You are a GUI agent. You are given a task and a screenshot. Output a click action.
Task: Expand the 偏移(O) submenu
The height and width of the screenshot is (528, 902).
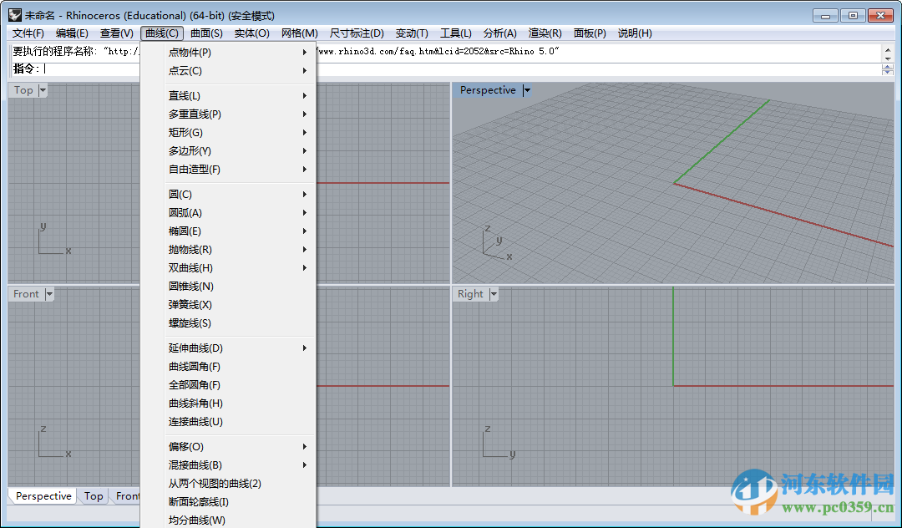tap(228, 447)
